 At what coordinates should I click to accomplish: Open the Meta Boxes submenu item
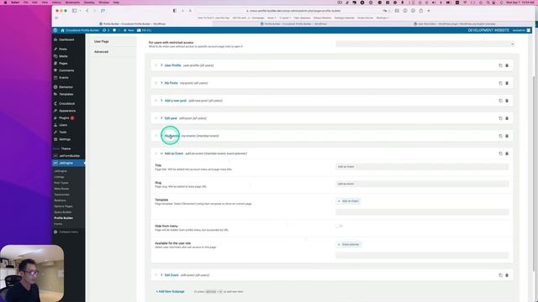point(61,189)
